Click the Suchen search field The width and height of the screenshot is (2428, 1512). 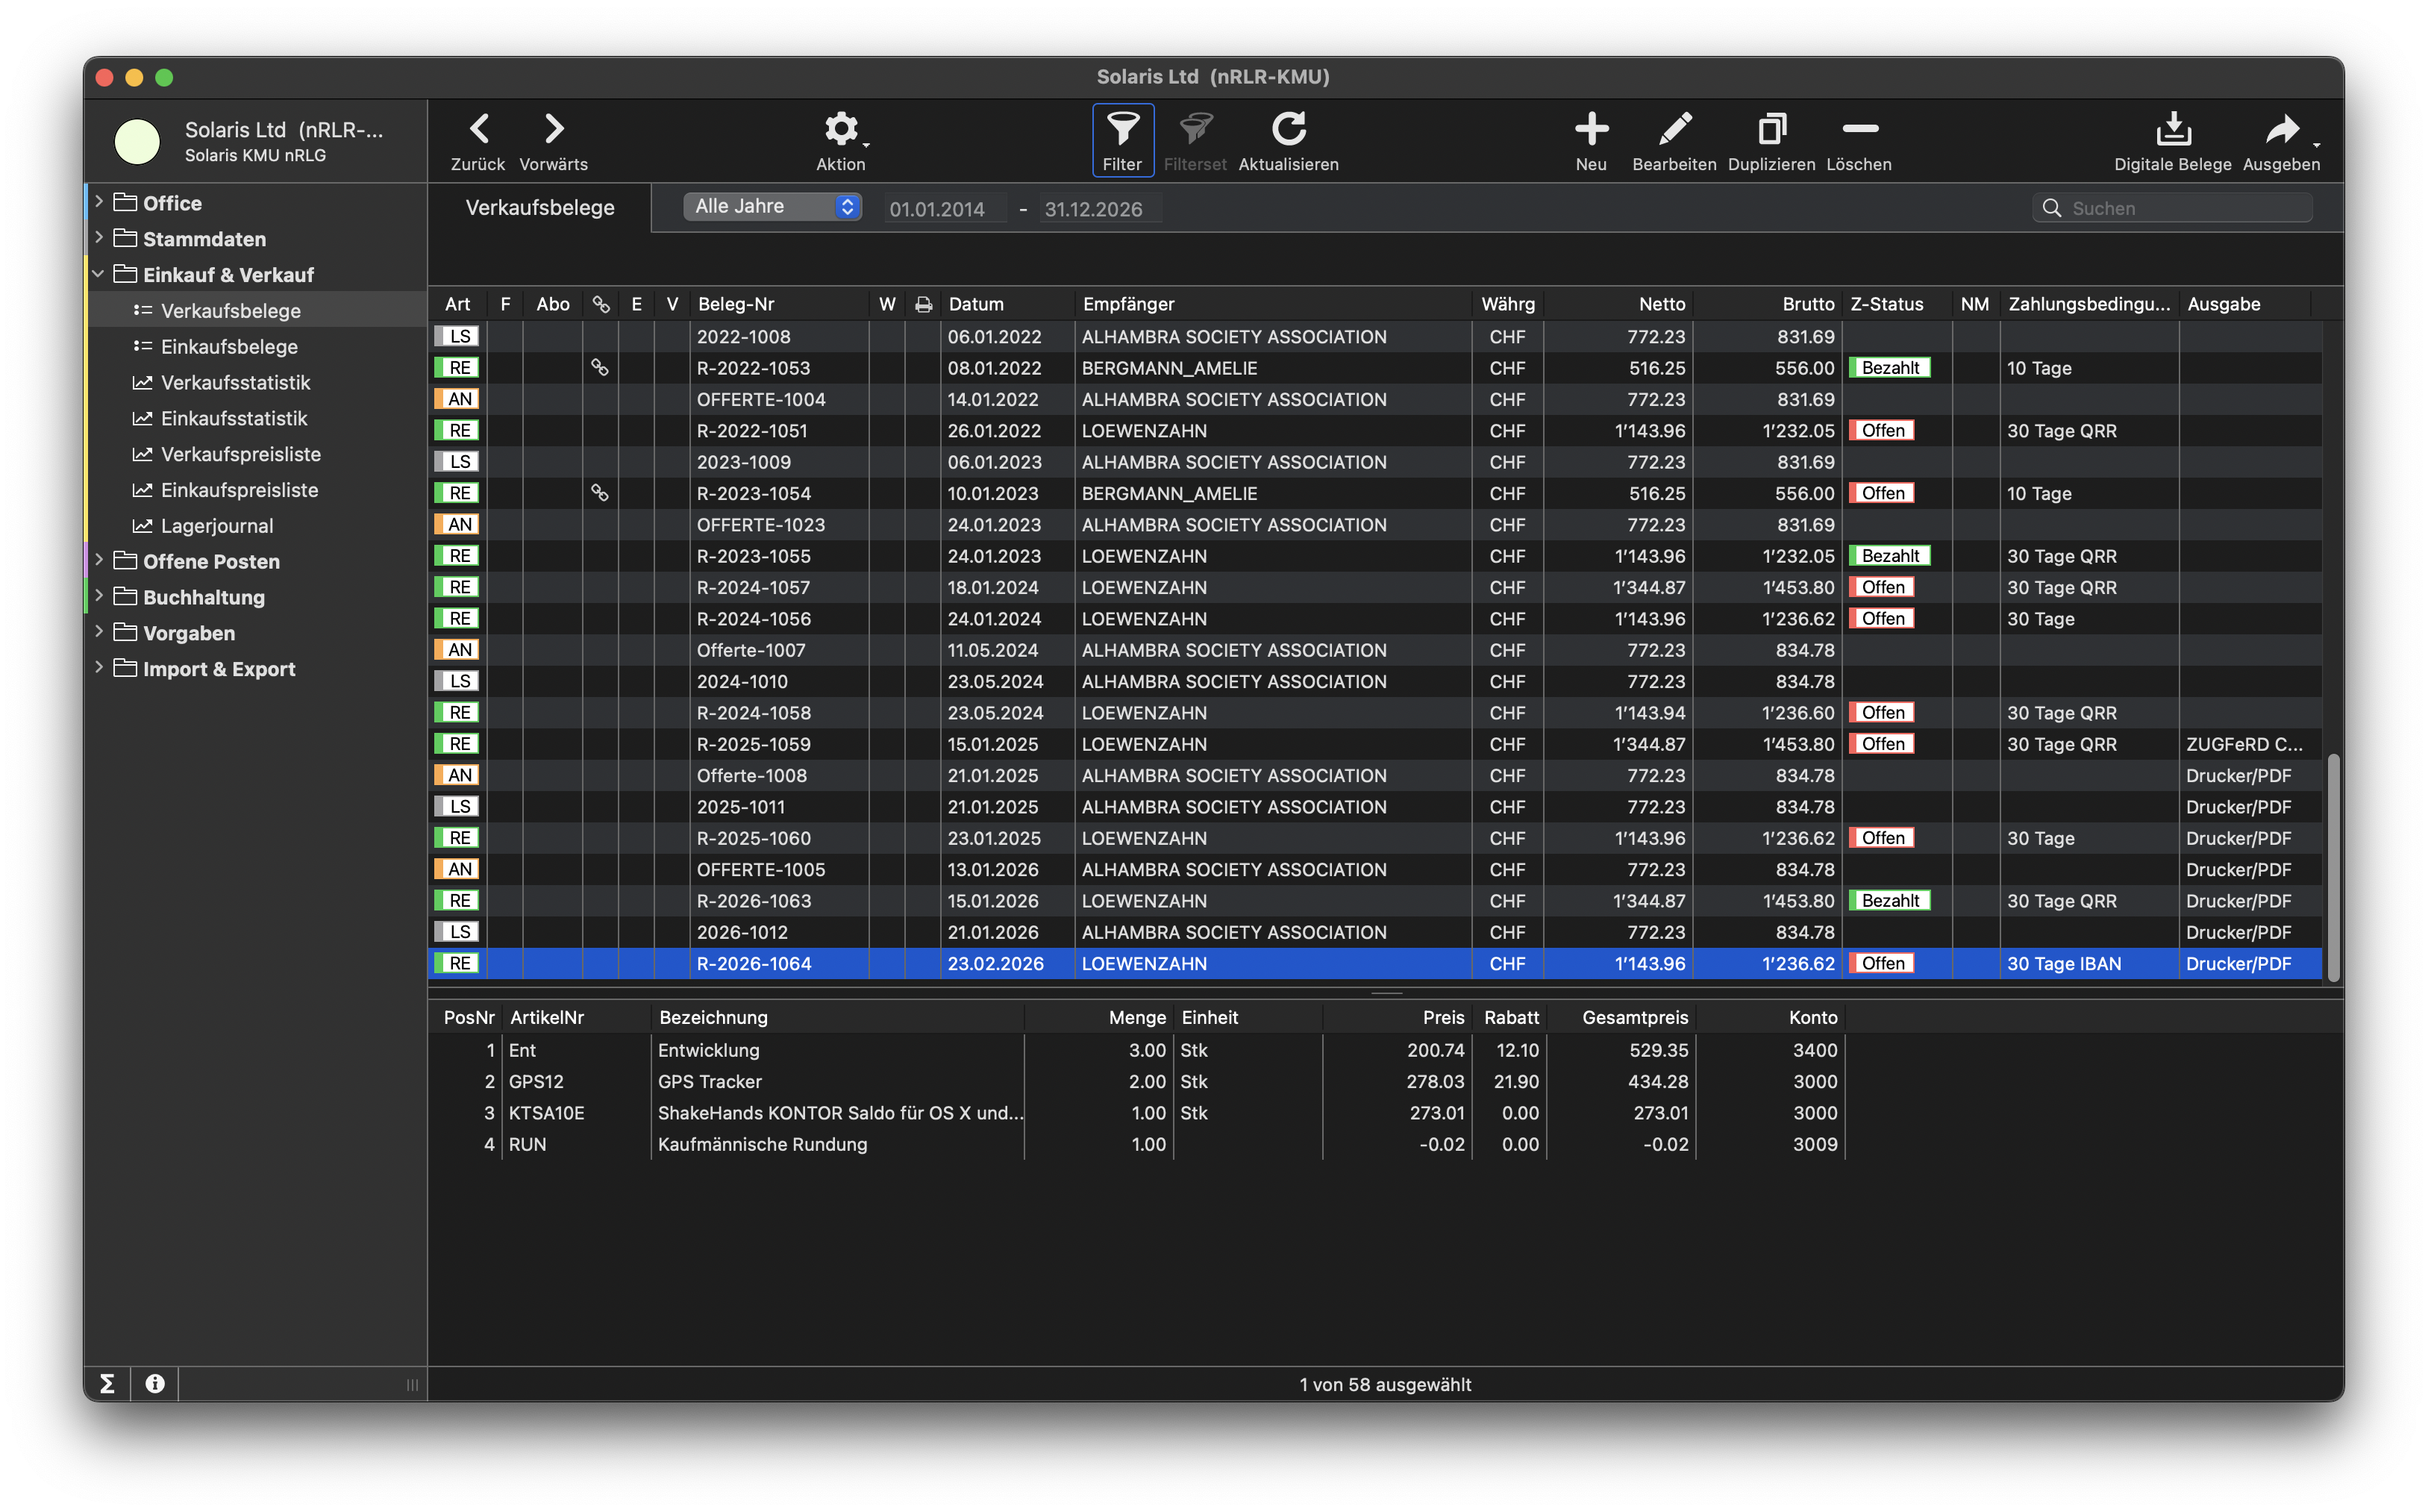[2184, 208]
